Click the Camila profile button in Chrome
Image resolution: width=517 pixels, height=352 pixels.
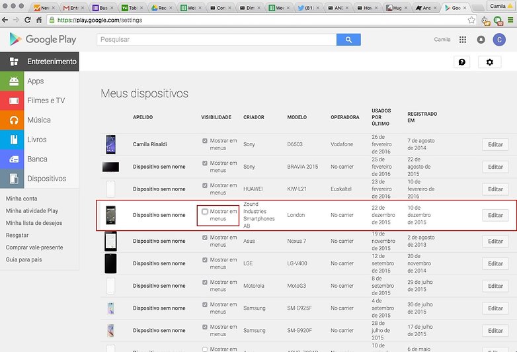[501, 6]
